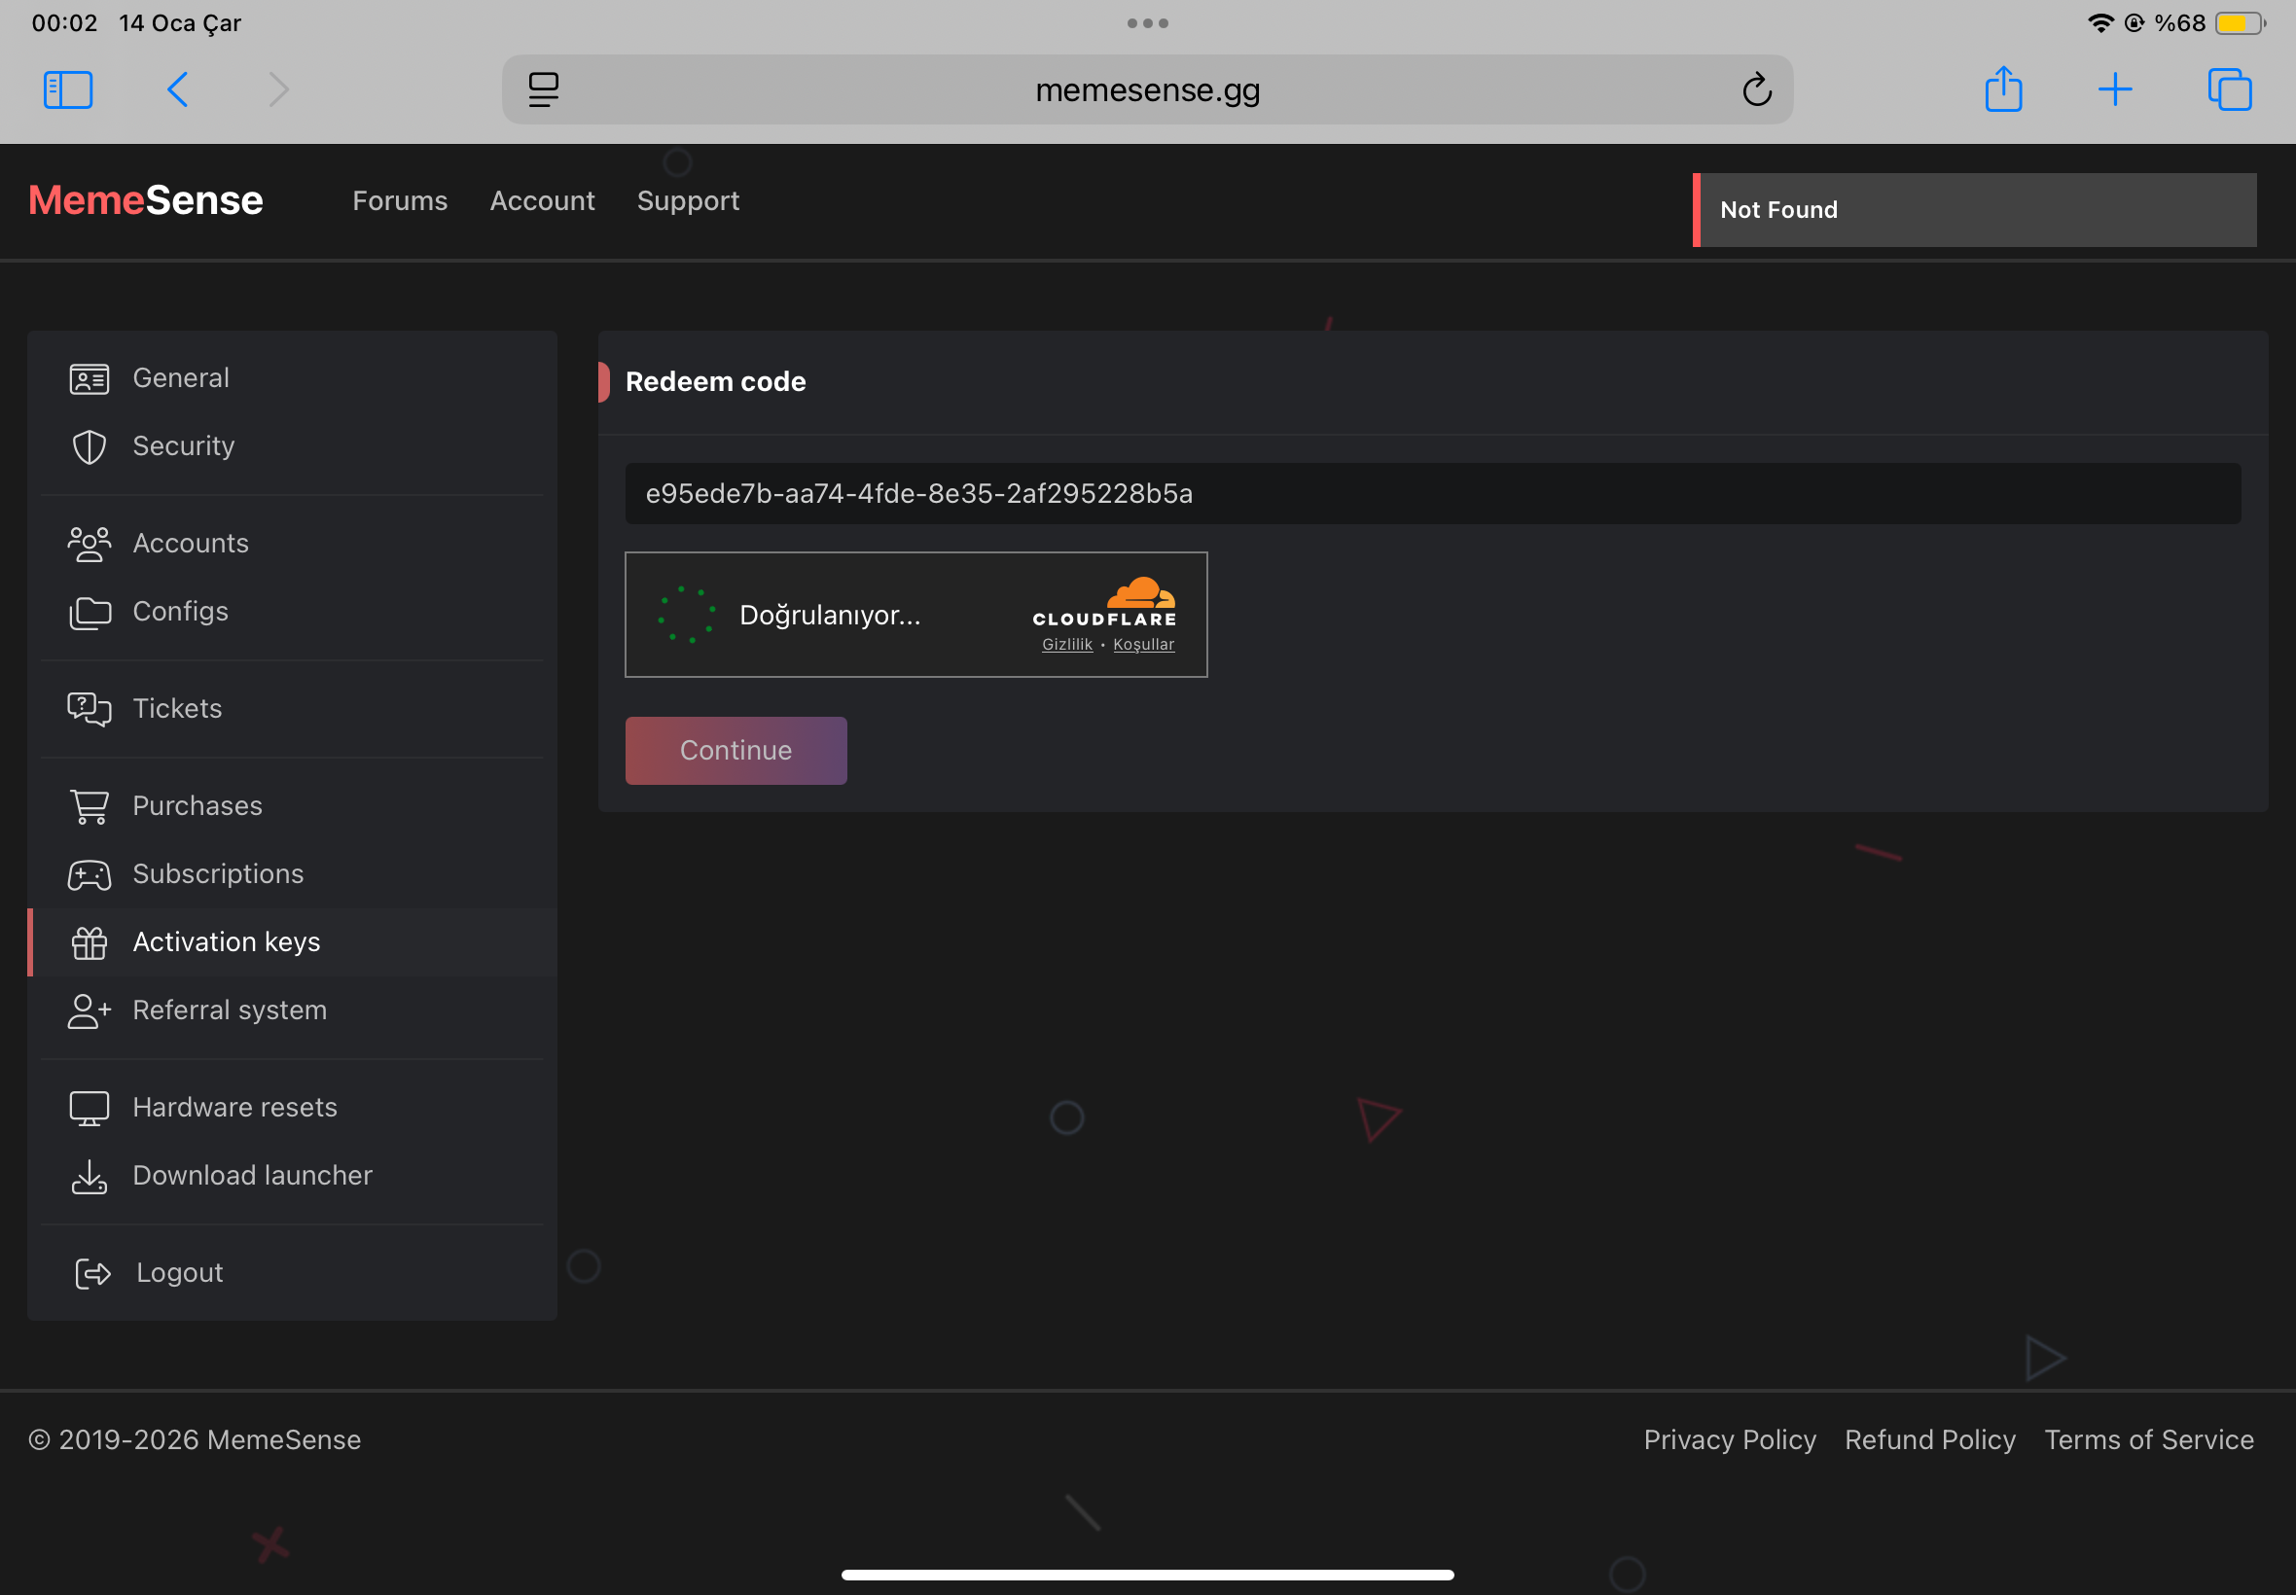Click the General ID card icon
Viewport: 2296px width, 1595px height.
(x=89, y=378)
